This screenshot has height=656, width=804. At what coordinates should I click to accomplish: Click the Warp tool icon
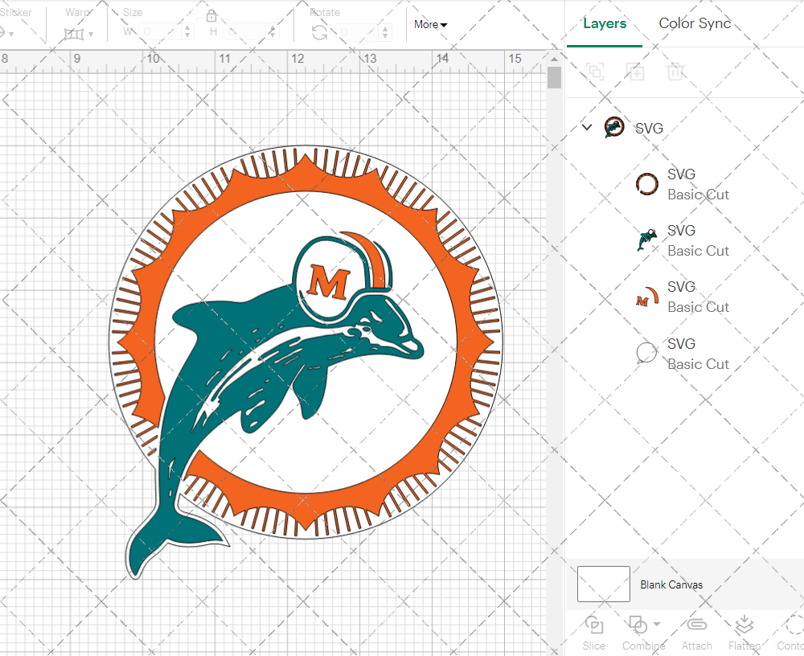click(x=73, y=34)
